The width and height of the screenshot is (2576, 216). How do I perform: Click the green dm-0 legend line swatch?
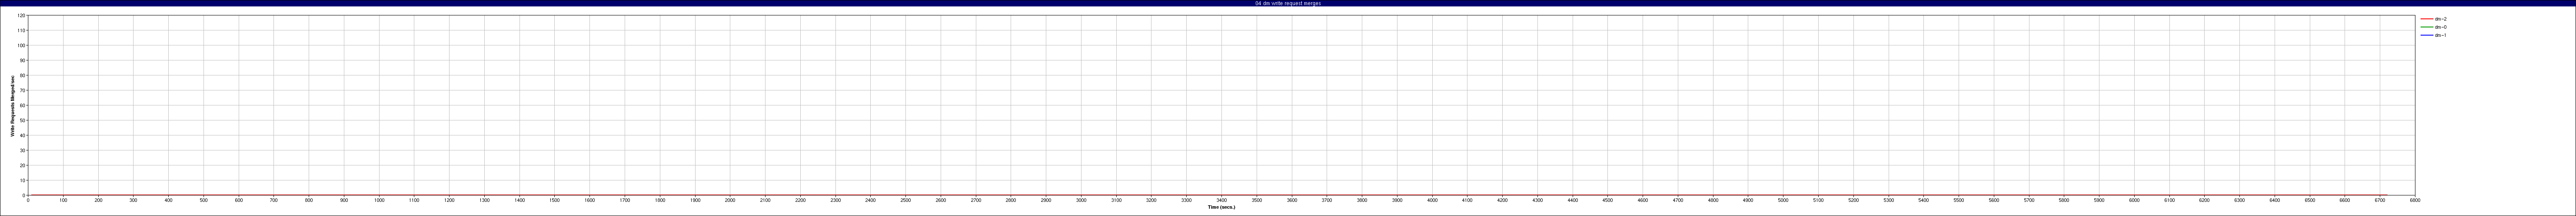point(2426,27)
